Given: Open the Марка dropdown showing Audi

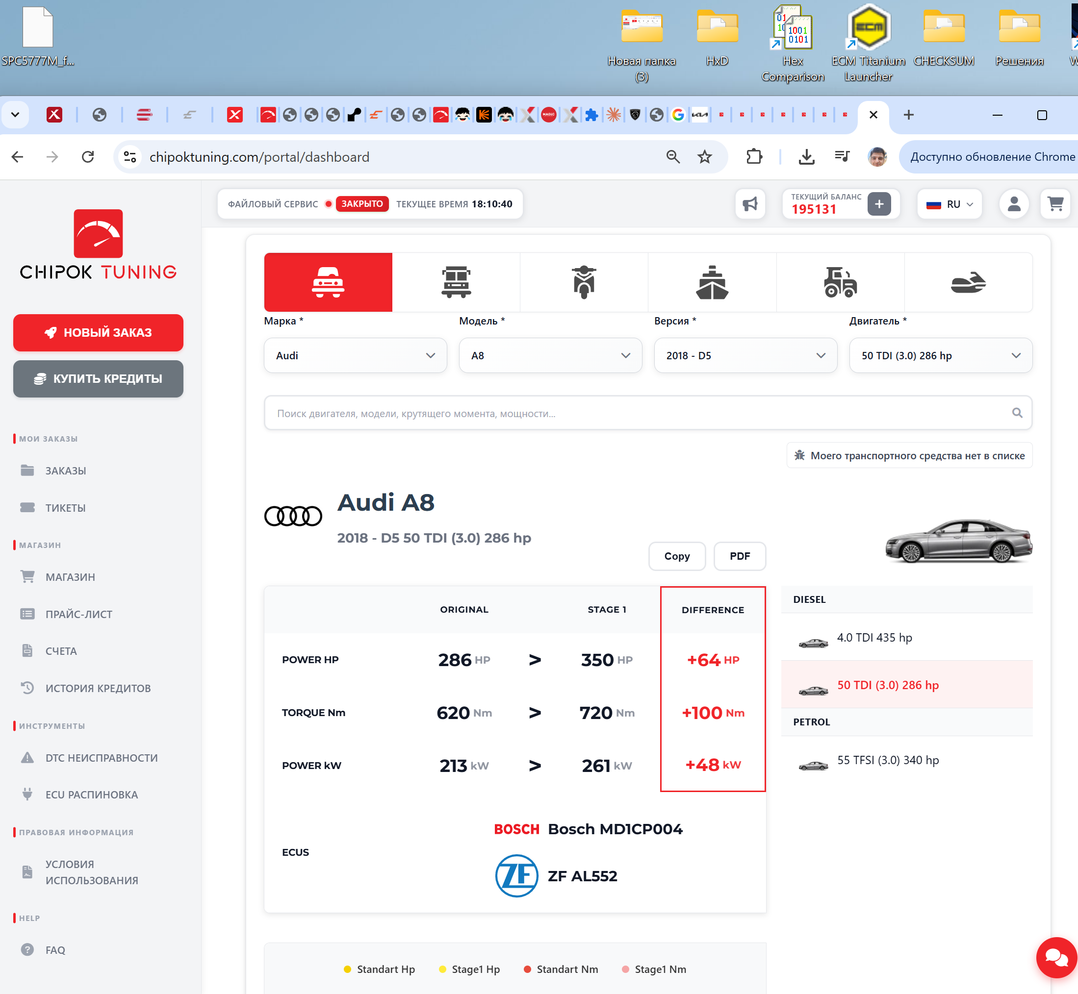Looking at the screenshot, I should 355,355.
